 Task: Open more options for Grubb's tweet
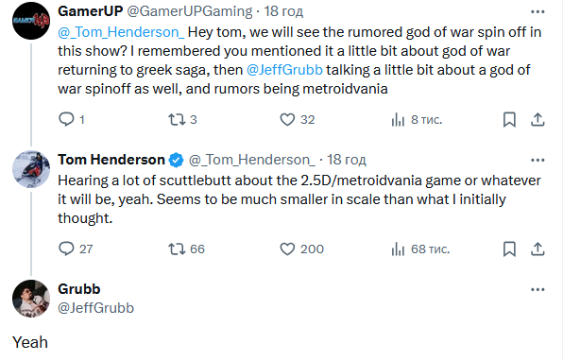click(x=537, y=289)
